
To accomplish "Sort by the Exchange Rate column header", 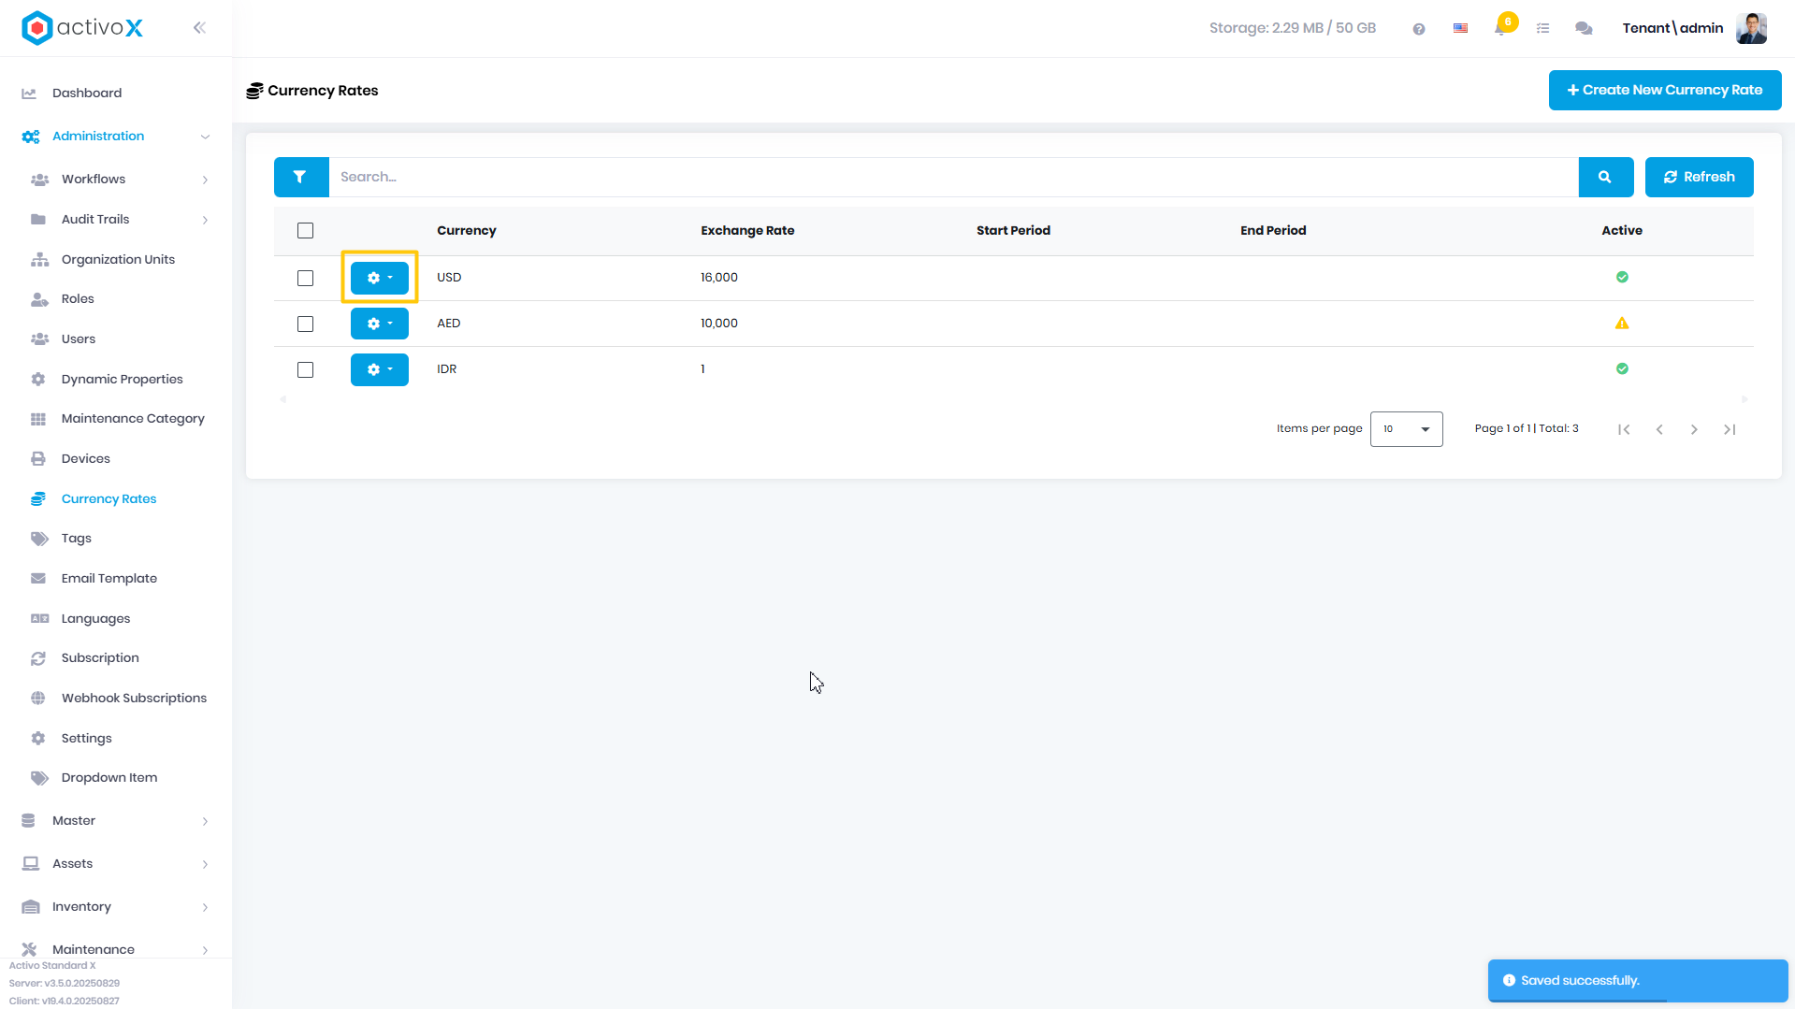I will coord(747,231).
